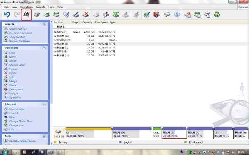Image resolution: width=249 pixels, height=155 pixels.
Task: Click Create Partition wizard icon with red star
Action: (x=188, y=15)
